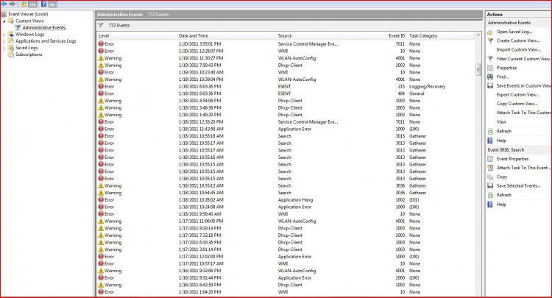552x298 pixels.
Task: Toggle the Show/Hide Console Tree toolbar icon
Action: (32, 4)
